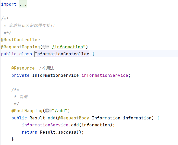Click the "家教资讯表前端操作接口" comment
Image resolution: width=178 pixels, height=145 pixels.
point(32,25)
